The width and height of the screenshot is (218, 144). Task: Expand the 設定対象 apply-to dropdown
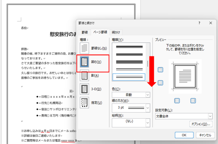tap(184, 116)
